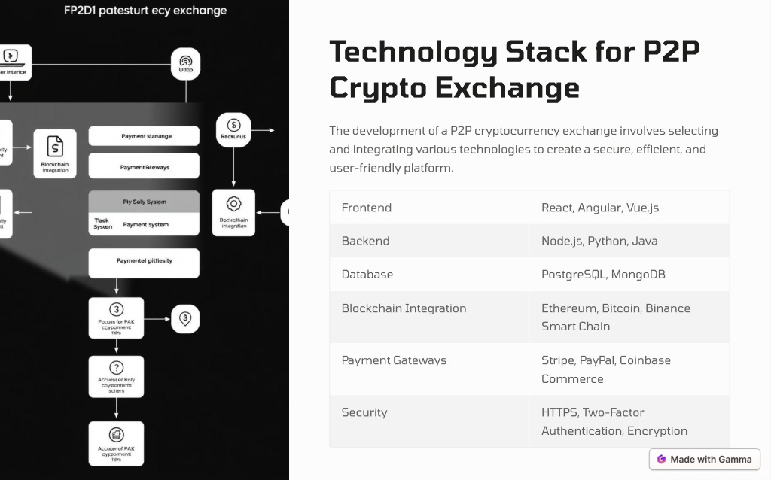Click the Frontend table row label

367,208
